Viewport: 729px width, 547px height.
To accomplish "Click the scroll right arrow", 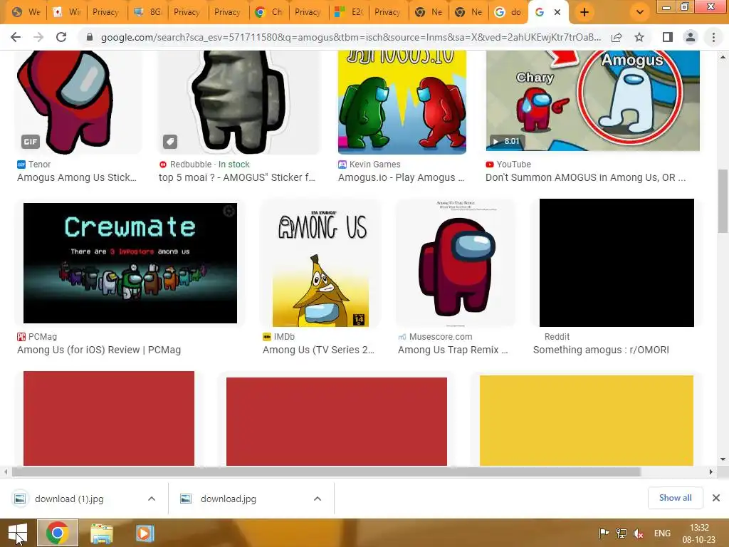I will (x=711, y=472).
